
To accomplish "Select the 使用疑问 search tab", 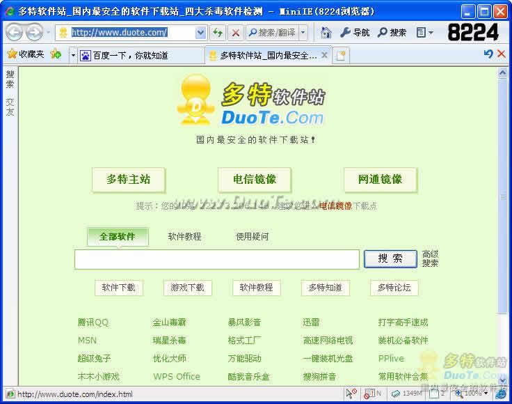I will click(252, 237).
